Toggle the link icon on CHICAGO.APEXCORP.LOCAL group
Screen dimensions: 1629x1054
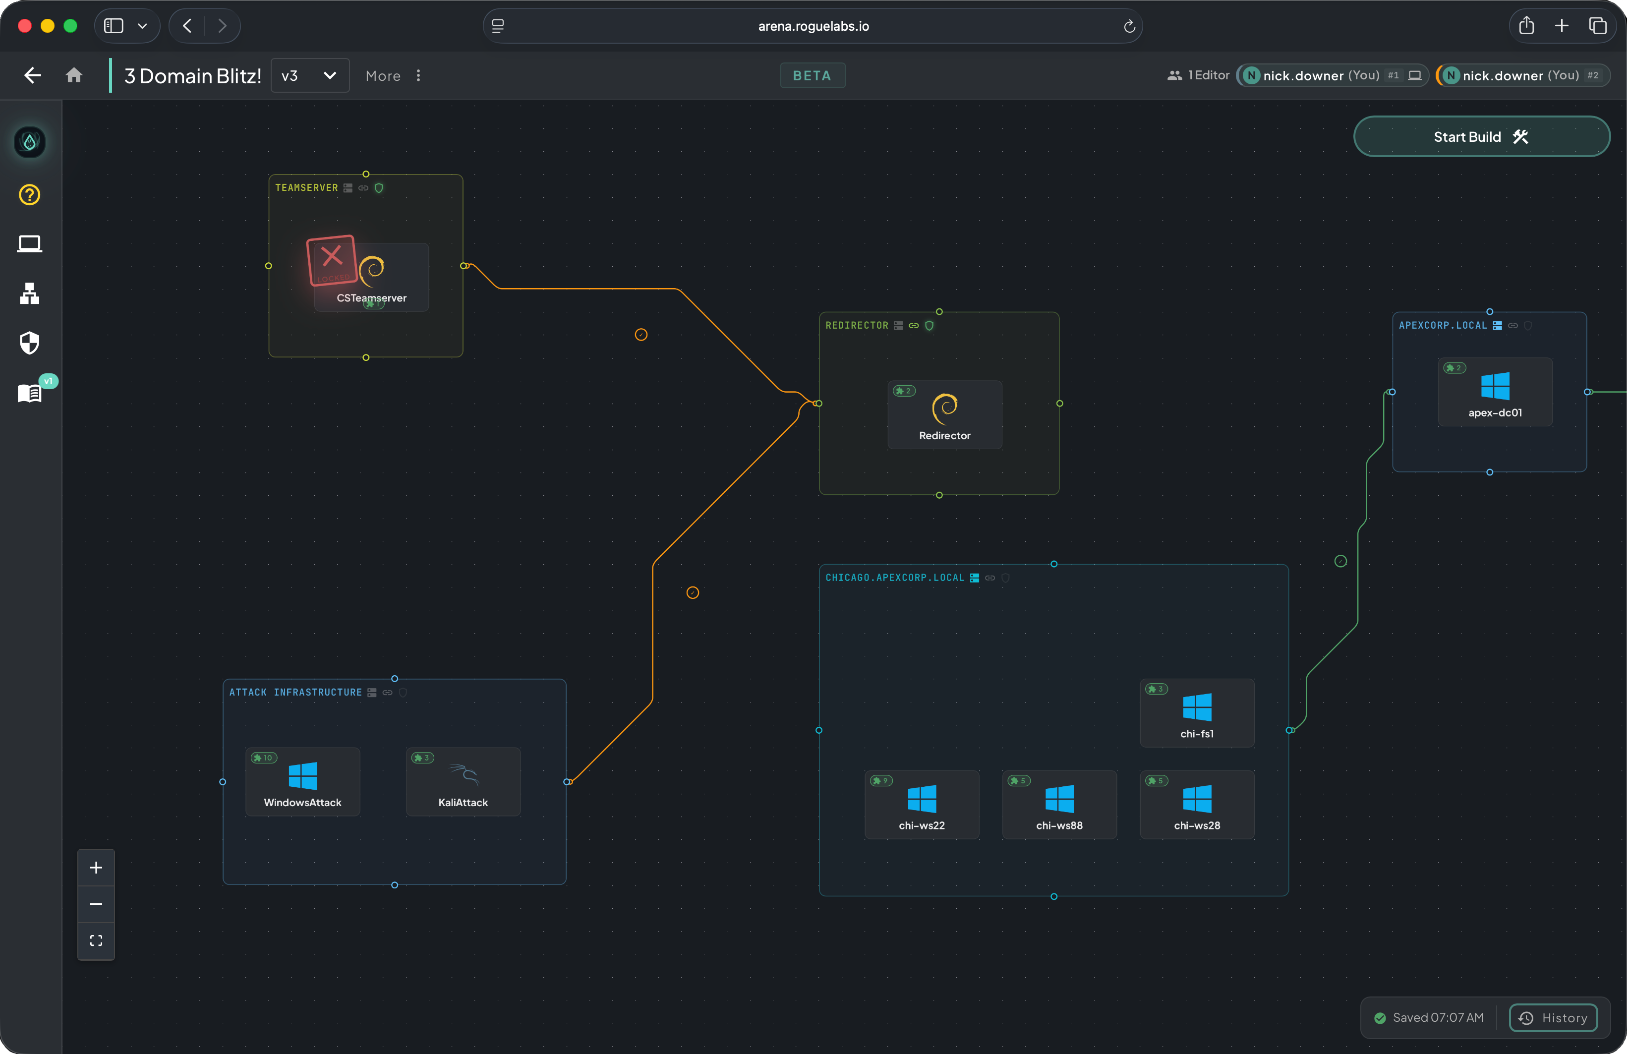click(990, 579)
